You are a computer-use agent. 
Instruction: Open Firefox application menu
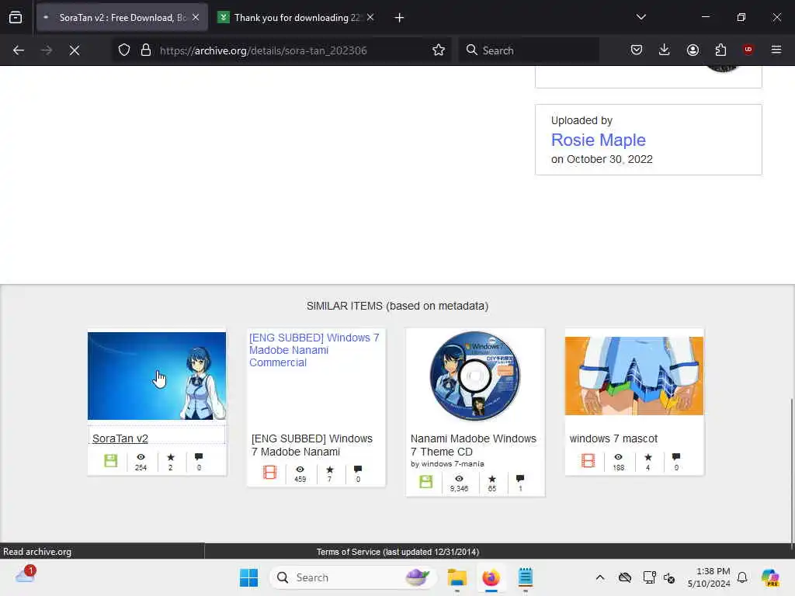tap(776, 50)
